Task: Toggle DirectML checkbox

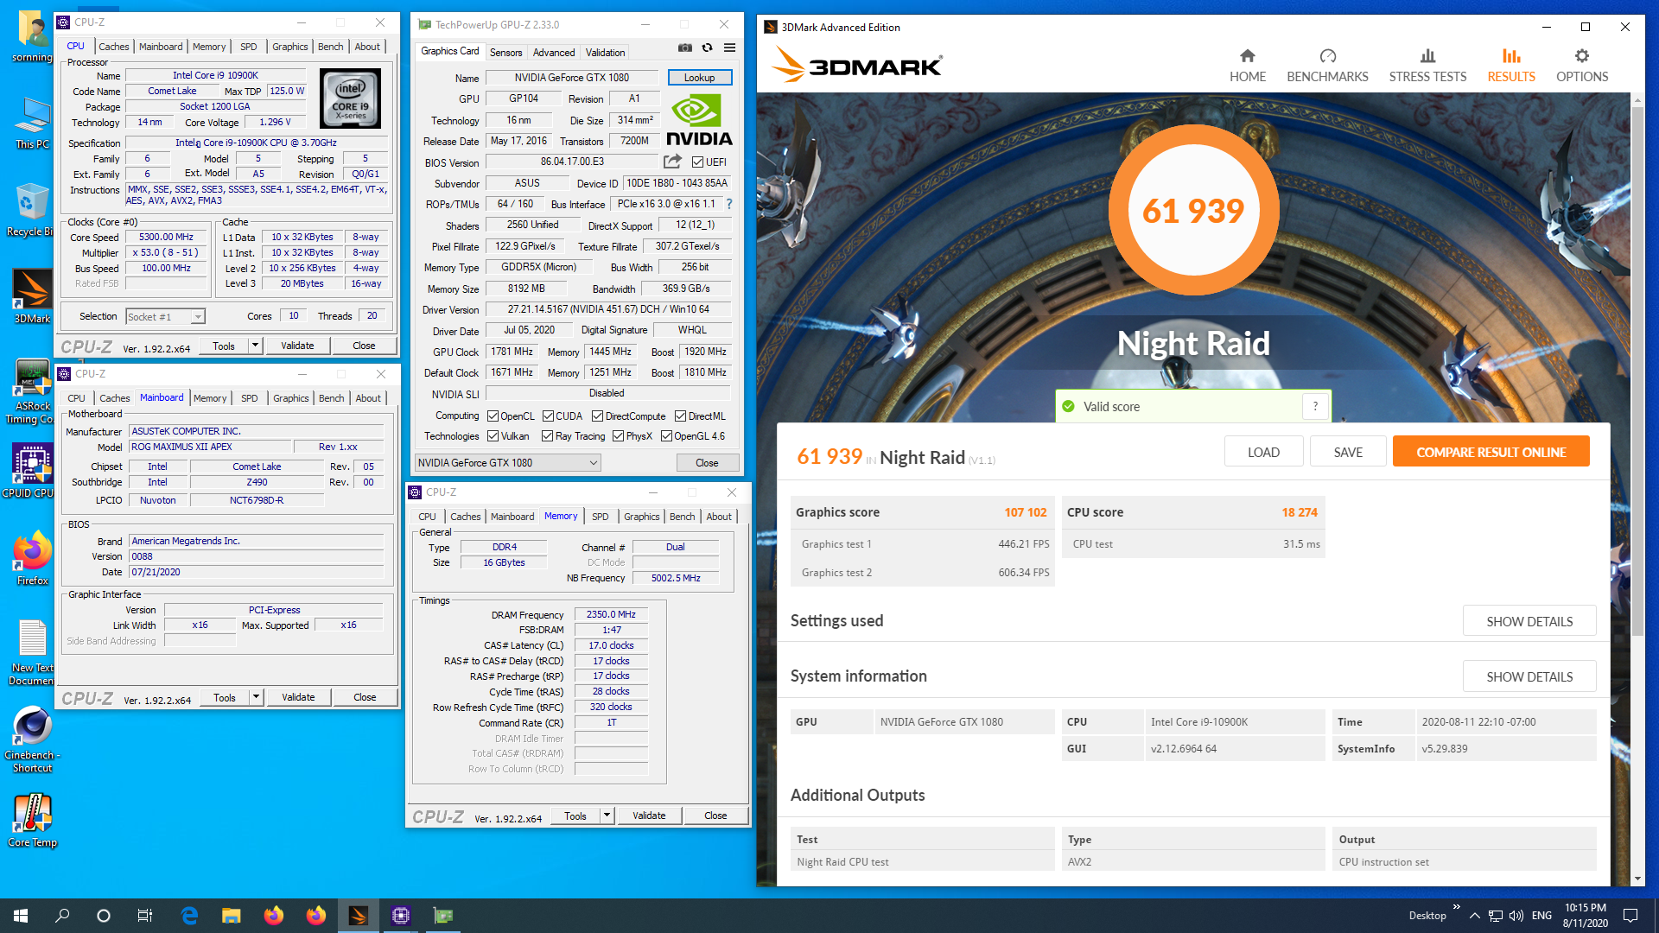Action: [x=680, y=416]
